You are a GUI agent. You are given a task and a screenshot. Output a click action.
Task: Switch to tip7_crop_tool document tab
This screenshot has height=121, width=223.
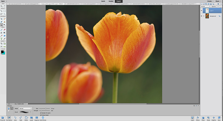pos(15,4)
